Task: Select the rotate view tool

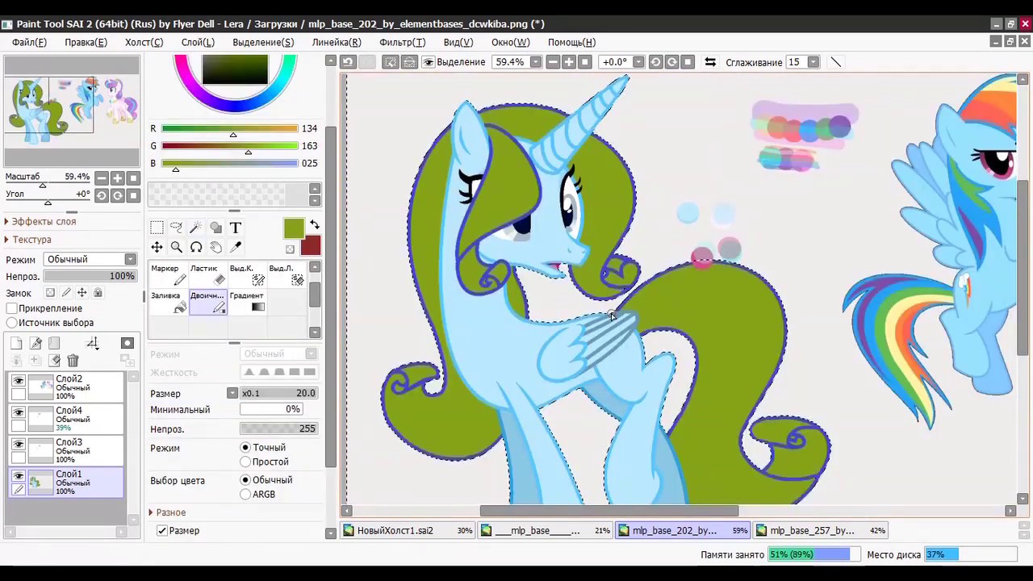Action: (196, 247)
